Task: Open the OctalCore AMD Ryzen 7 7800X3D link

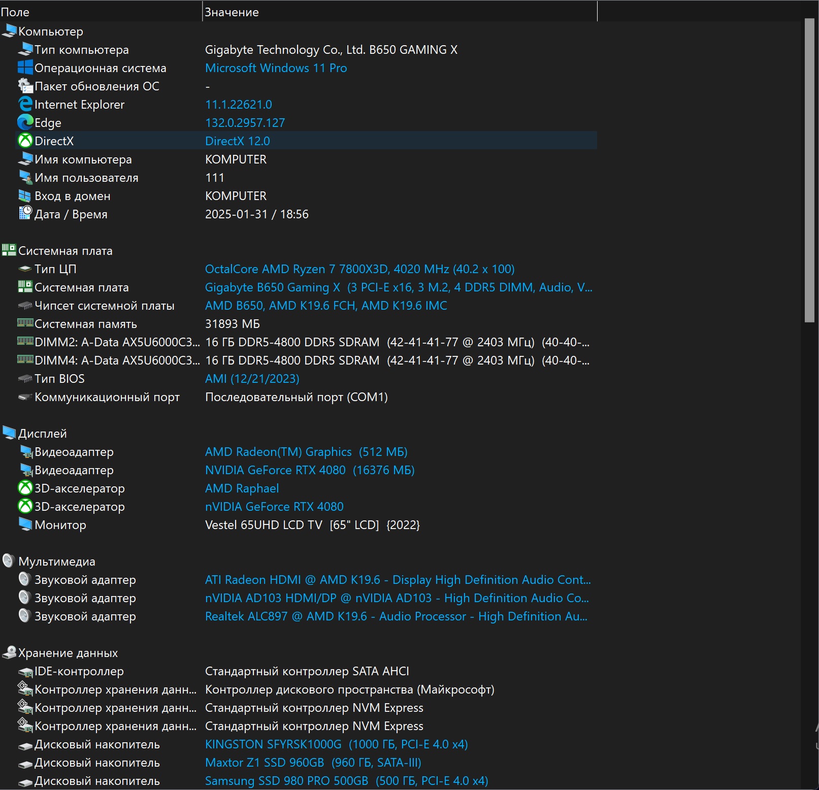Action: [x=360, y=269]
